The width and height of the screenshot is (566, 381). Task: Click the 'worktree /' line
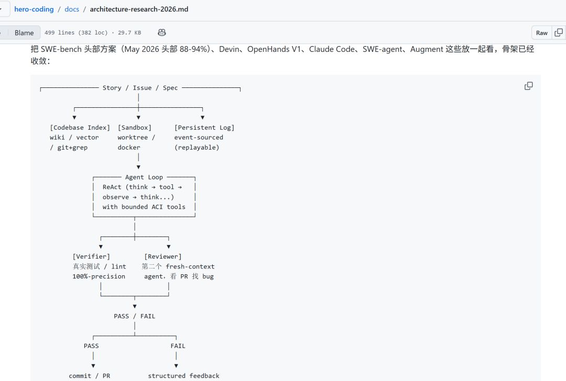(136, 137)
